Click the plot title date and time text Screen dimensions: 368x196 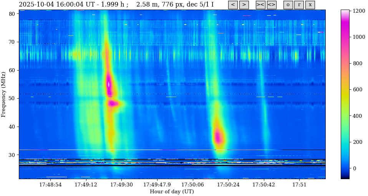(x=64, y=5)
